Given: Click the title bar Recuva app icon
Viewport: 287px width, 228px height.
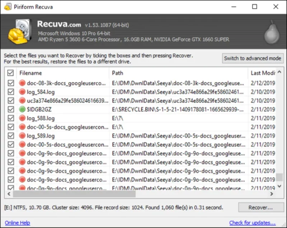Looking at the screenshot, I should (x=8, y=7).
